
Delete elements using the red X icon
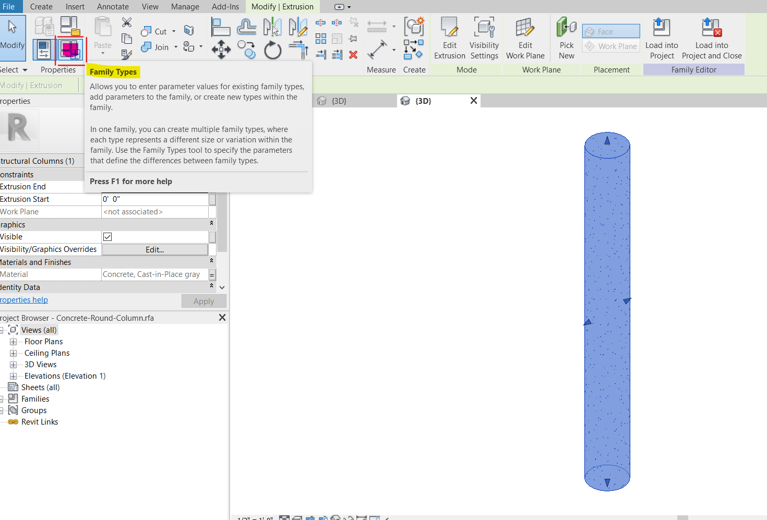(353, 54)
